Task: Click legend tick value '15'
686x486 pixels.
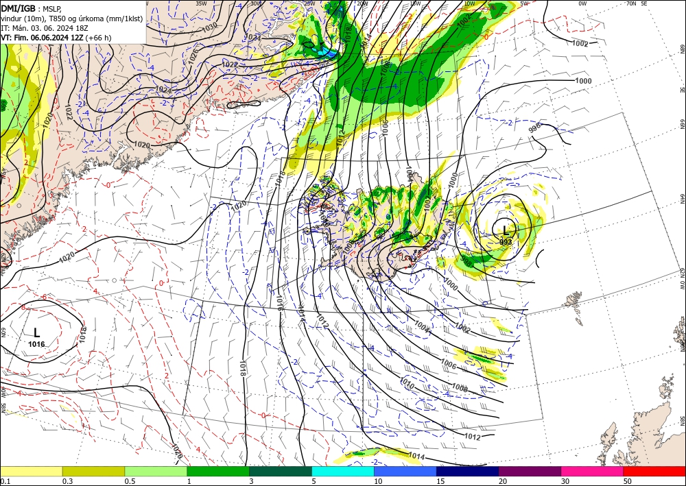Action: (x=440, y=481)
